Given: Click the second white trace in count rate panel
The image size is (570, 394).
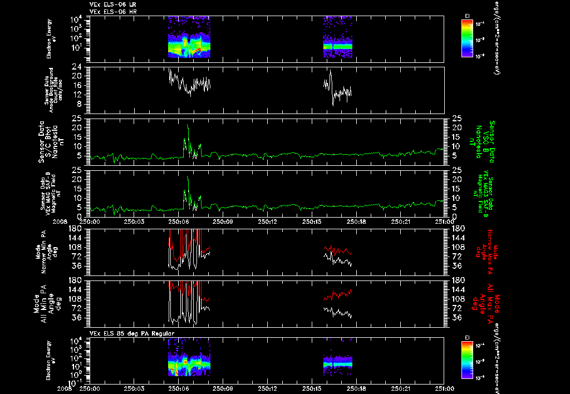Looking at the screenshot, I should (x=338, y=87).
